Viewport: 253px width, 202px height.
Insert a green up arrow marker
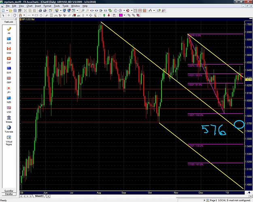point(104,15)
